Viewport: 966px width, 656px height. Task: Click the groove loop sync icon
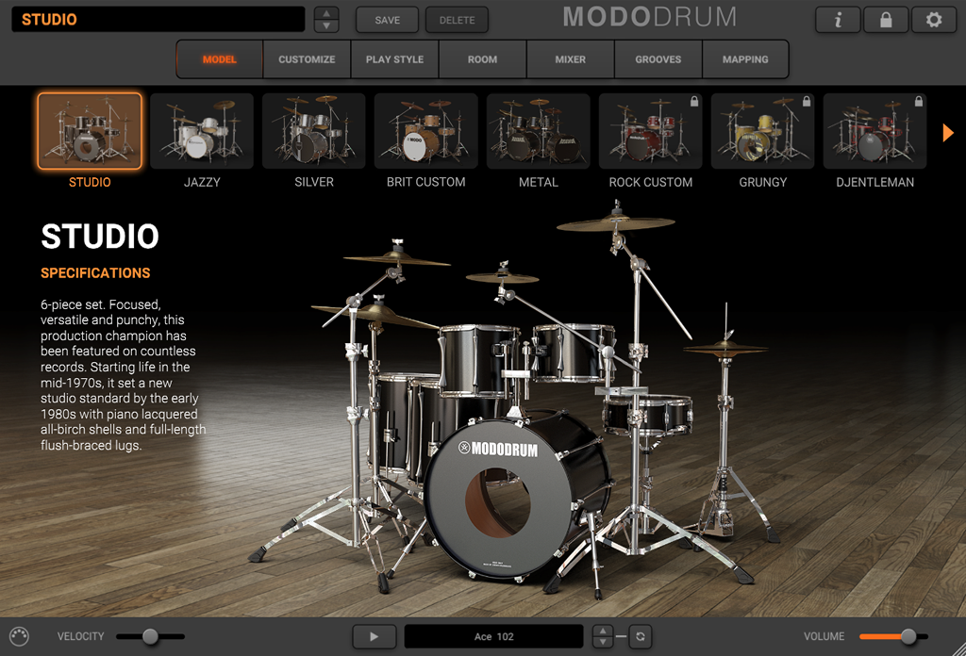click(x=640, y=636)
